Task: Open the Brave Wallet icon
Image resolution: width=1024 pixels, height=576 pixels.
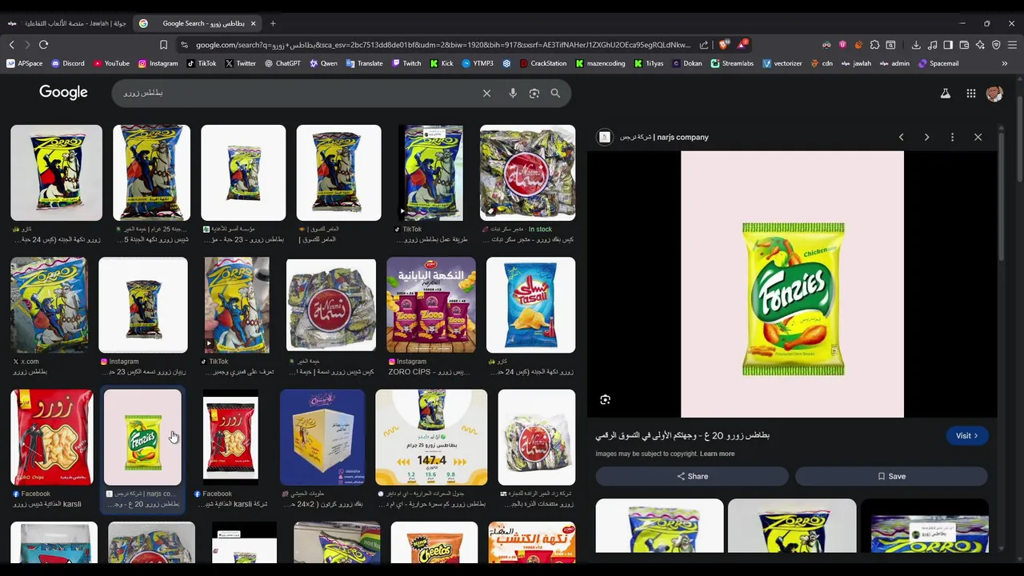Action: click(964, 45)
